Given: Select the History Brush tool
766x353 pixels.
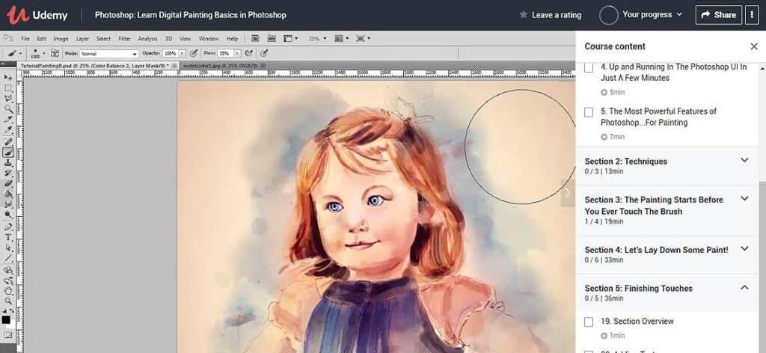Looking at the screenshot, I should coord(7,173).
